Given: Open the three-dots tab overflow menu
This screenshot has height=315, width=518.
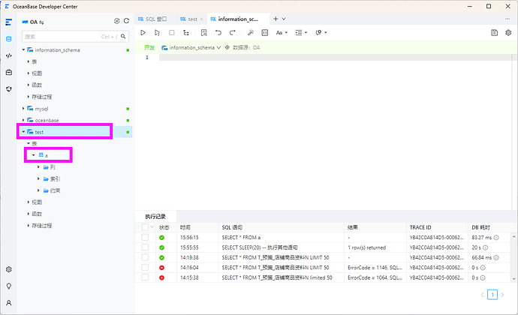Looking at the screenshot, I should point(507,19).
